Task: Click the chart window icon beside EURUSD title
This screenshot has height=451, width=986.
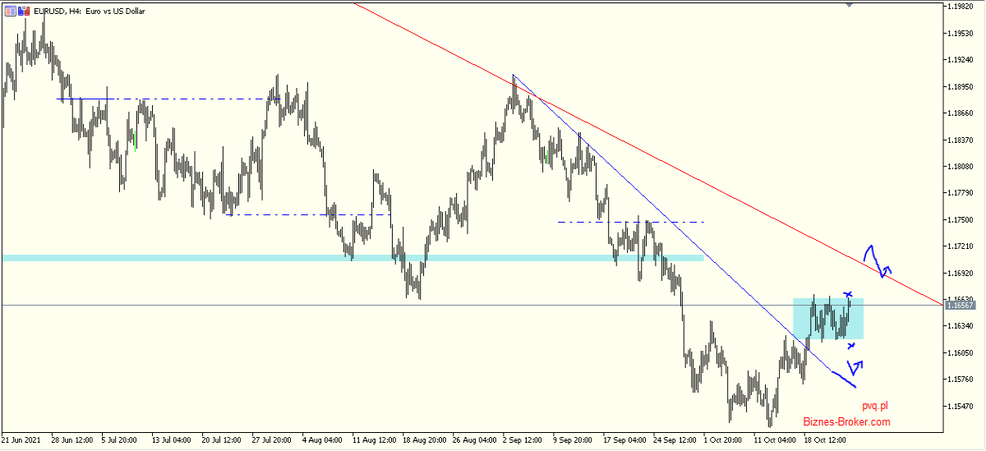Action: pyautogui.click(x=10, y=12)
